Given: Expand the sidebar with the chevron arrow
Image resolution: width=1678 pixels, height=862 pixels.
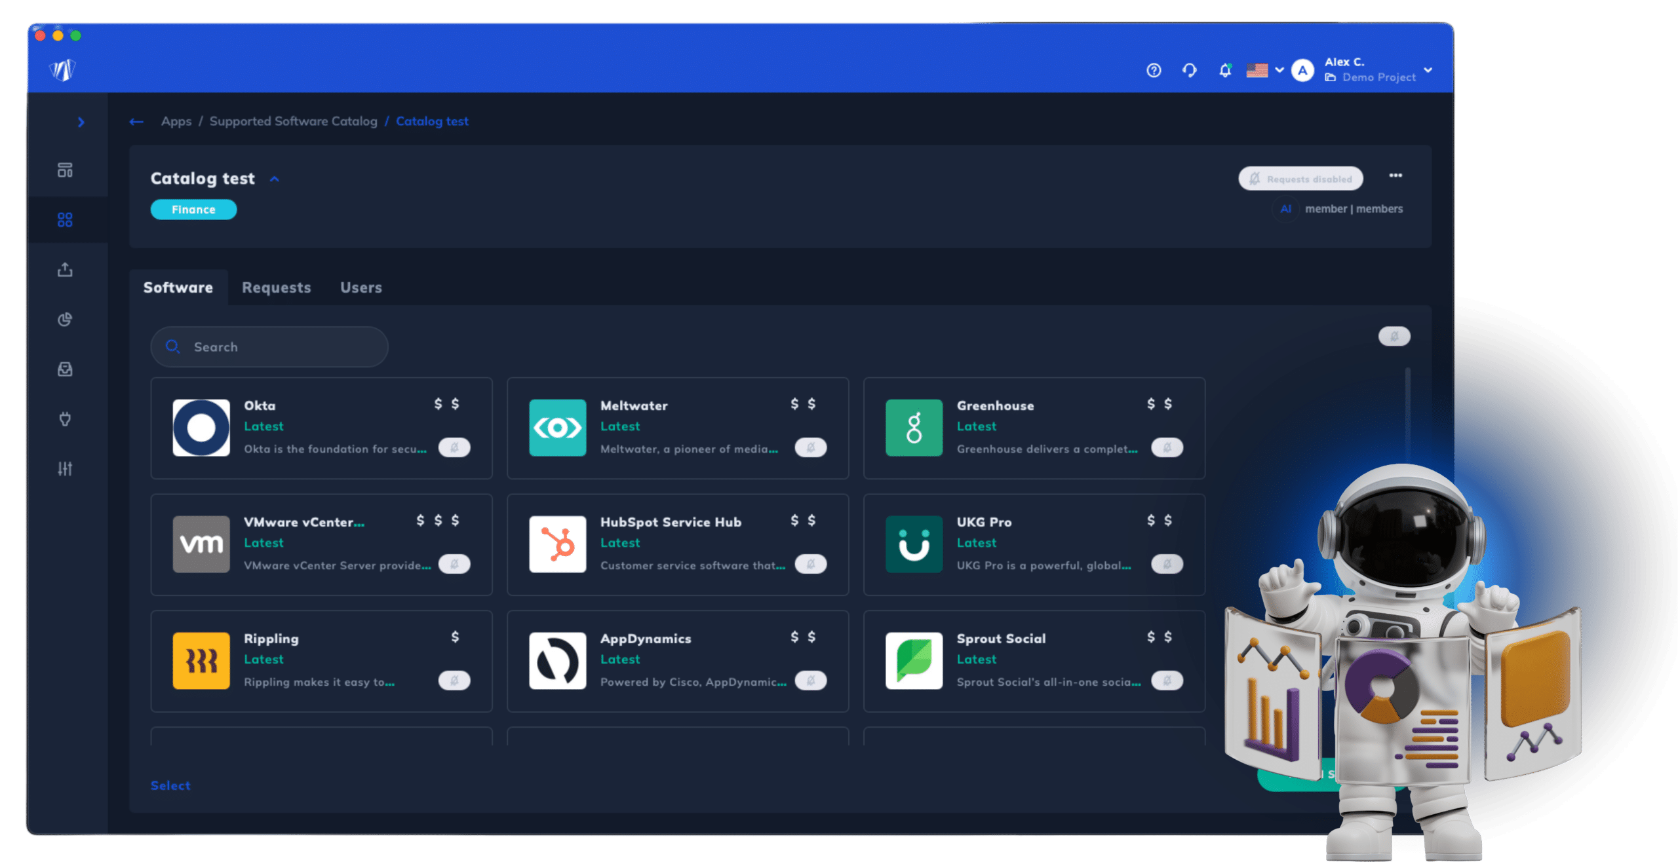Looking at the screenshot, I should 81,122.
